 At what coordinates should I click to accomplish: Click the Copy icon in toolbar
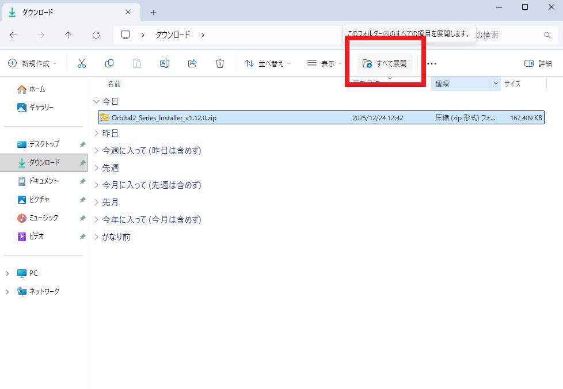coord(109,63)
